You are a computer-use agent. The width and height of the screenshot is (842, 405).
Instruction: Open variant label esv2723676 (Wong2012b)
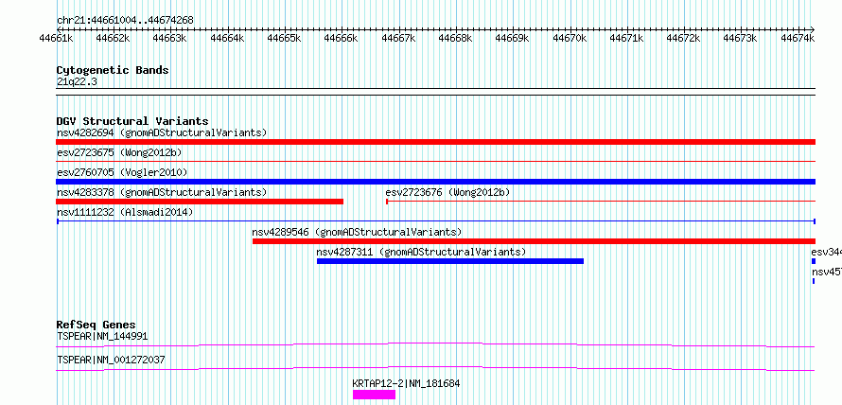447,192
